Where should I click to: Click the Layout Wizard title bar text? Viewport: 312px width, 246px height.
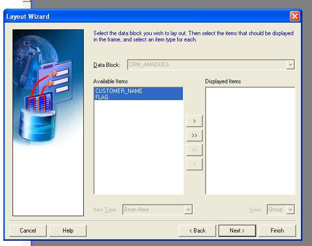pyautogui.click(x=28, y=17)
